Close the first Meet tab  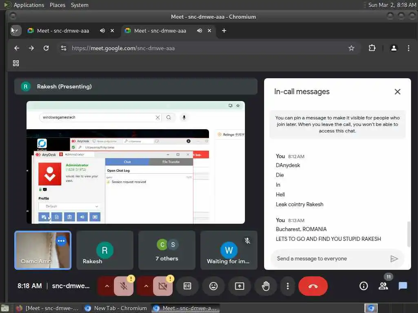tap(112, 31)
